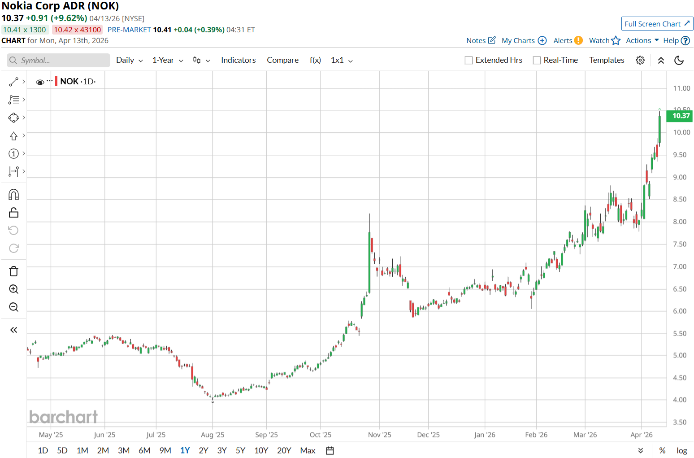This screenshot has width=694, height=458.
Task: Zoom out of the chart
Action: click(x=13, y=307)
